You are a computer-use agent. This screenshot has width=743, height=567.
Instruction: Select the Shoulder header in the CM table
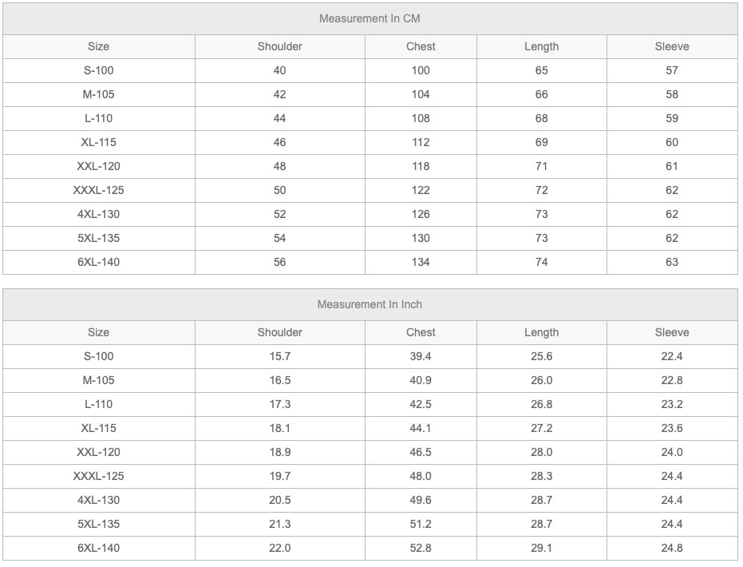pos(279,46)
